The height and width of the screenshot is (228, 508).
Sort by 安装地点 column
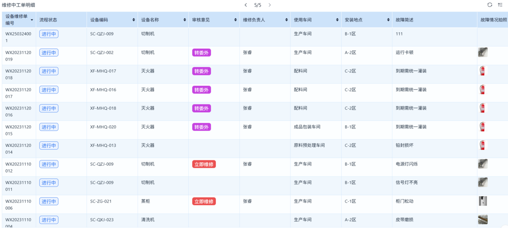[x=388, y=20]
